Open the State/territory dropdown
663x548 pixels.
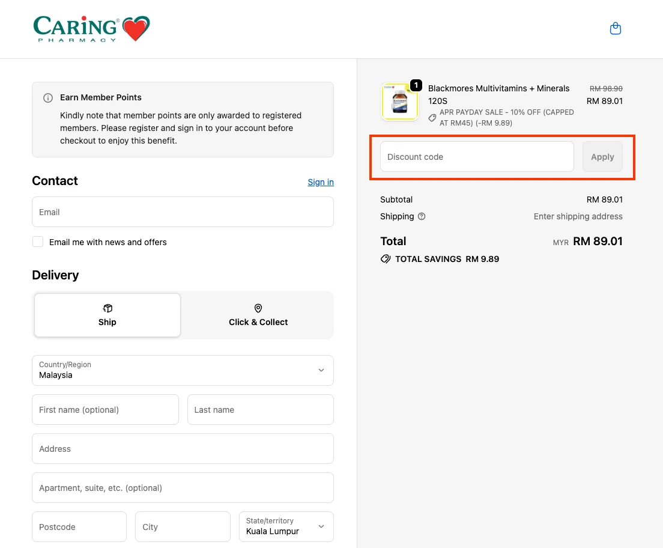[286, 526]
